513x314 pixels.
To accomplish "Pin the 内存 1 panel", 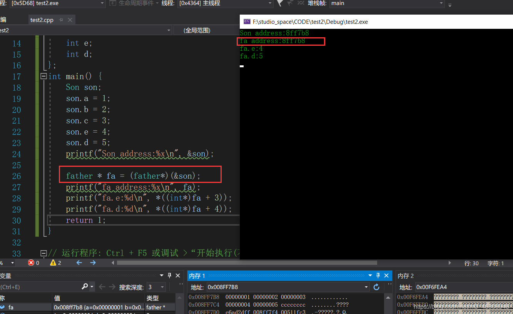I will tap(378, 276).
